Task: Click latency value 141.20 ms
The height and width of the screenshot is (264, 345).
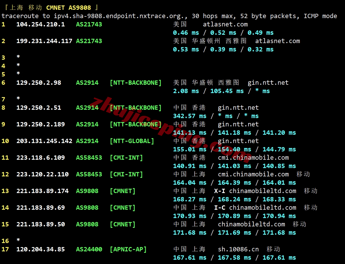Action: [x=279, y=133]
